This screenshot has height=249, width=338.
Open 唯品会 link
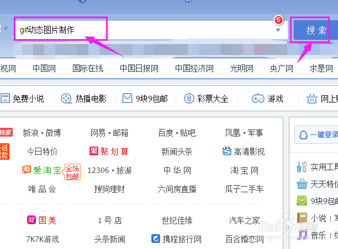point(42,189)
